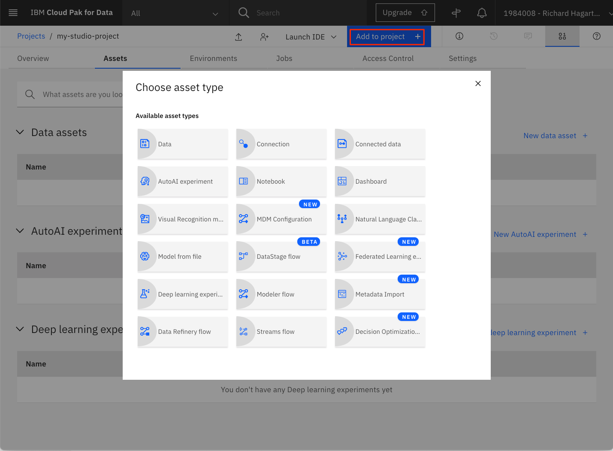Pick the Data Refinery flow tile
The width and height of the screenshot is (613, 451).
click(x=183, y=332)
